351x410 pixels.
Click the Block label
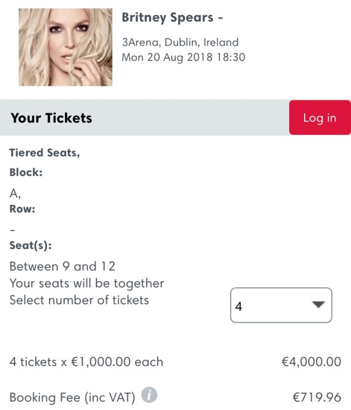(26, 172)
